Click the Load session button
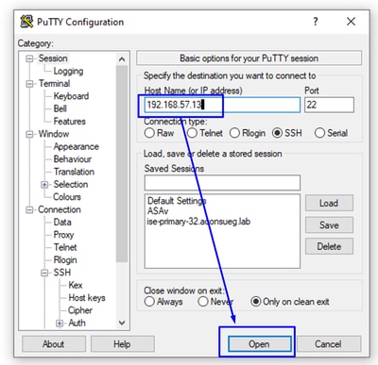This screenshot has width=378, height=365. 329,203
